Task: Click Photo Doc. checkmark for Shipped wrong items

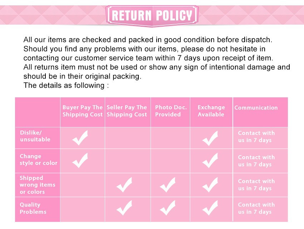Action: 168,185
